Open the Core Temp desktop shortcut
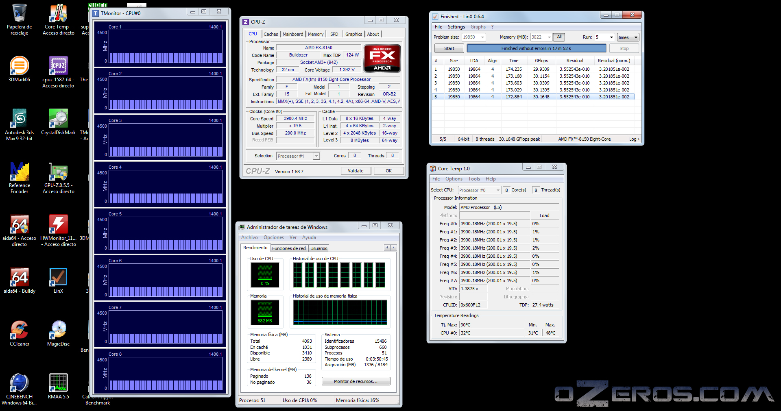Viewport: 781px width, 411px height. (59, 19)
